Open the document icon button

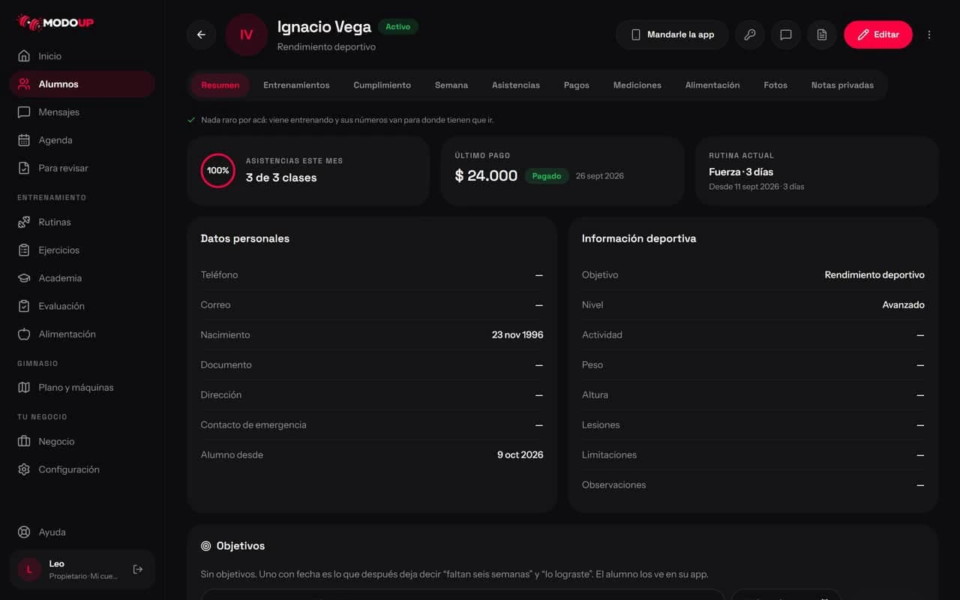[x=821, y=34]
